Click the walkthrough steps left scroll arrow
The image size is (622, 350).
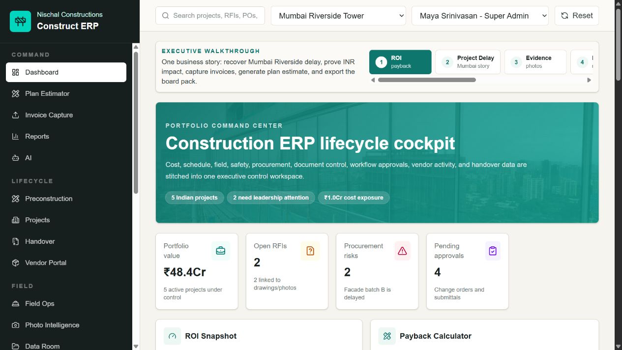click(x=373, y=80)
